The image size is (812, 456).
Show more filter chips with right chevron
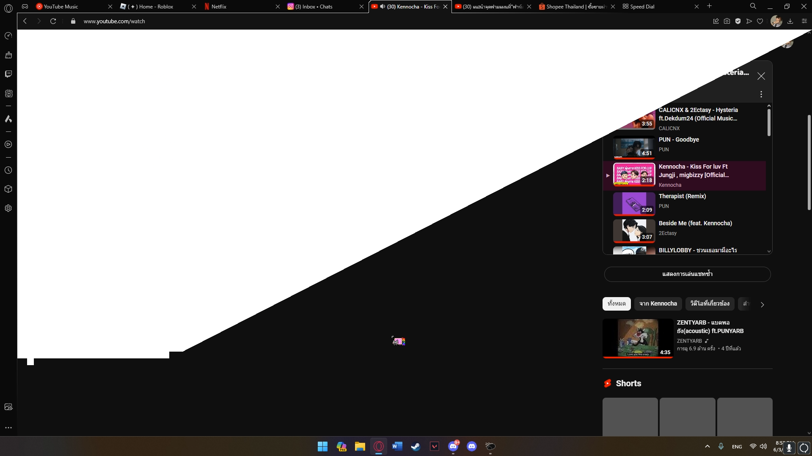click(x=762, y=304)
